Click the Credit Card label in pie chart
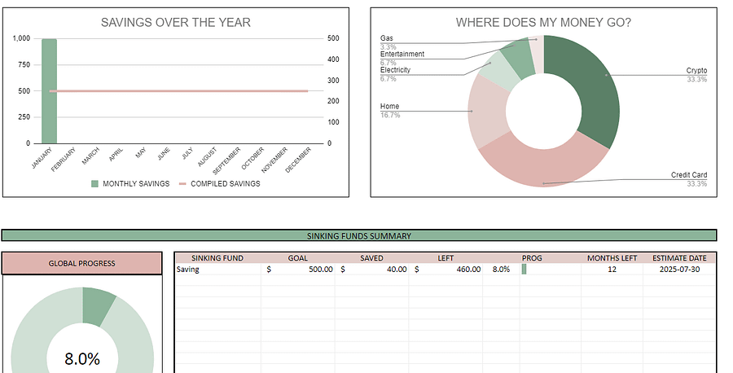The image size is (733, 373). [x=689, y=175]
